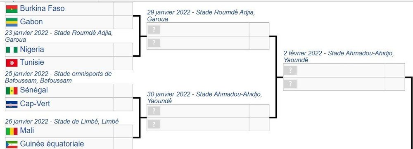The image size is (413, 149).
Task: Click the Burkina Faso flag icon
Action: 12,9
